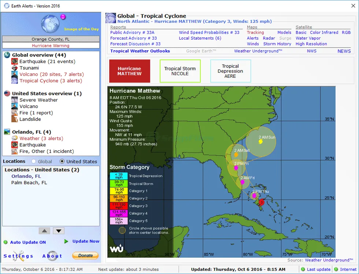This screenshot has width=359, height=274.
Task: Click the green Auto Update status icon
Action: 5,242
